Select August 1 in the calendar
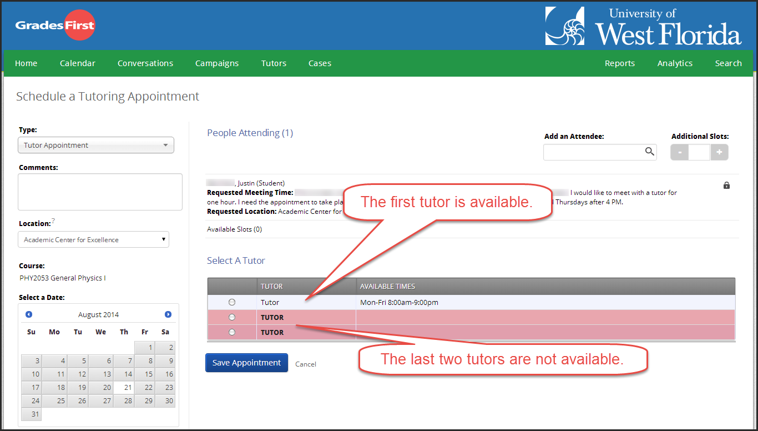The width and height of the screenshot is (758, 431). pyautogui.click(x=144, y=348)
